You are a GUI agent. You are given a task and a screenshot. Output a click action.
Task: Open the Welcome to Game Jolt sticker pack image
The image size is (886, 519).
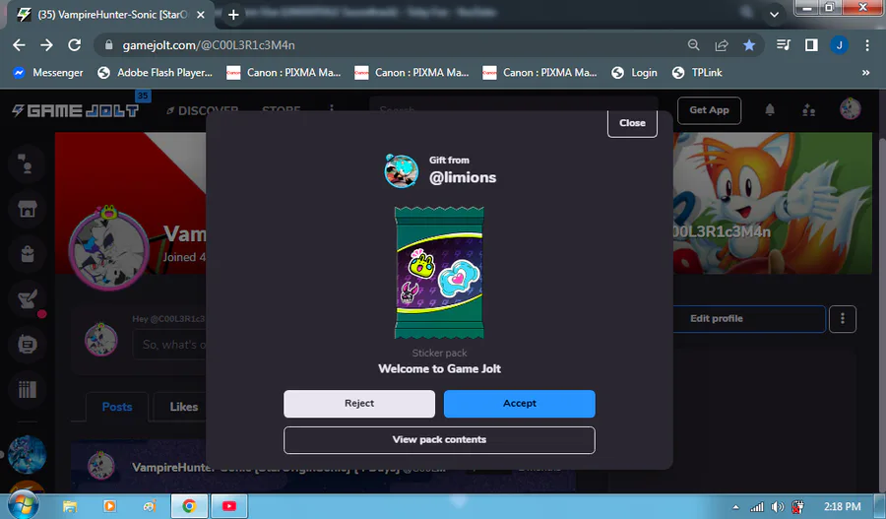pos(439,273)
